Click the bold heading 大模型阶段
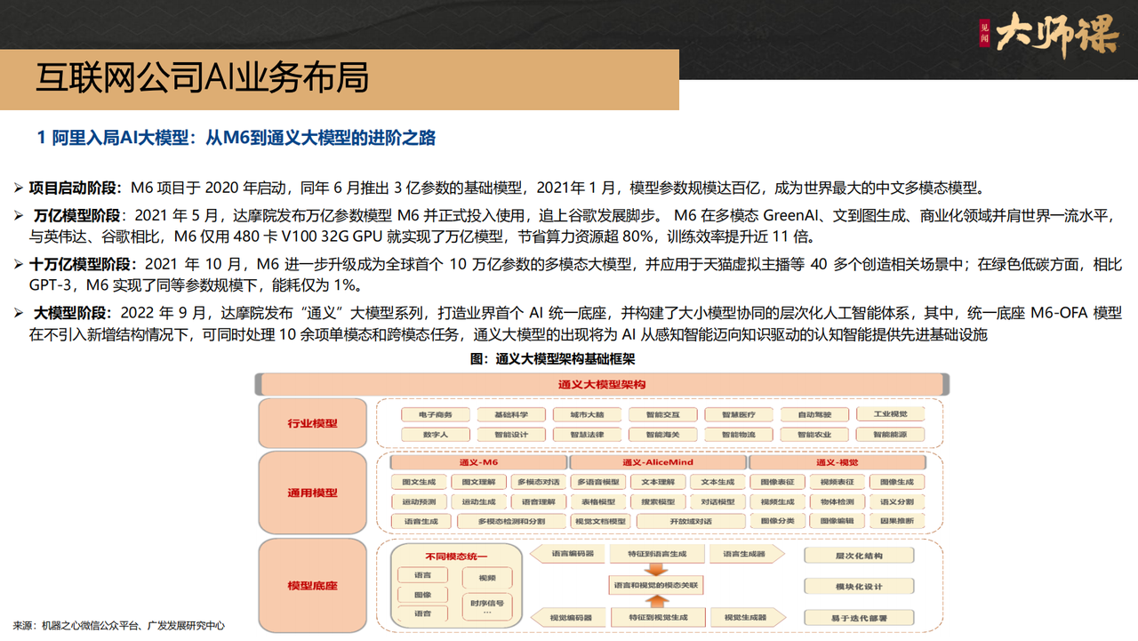This screenshot has width=1138, height=641. pyautogui.click(x=72, y=313)
